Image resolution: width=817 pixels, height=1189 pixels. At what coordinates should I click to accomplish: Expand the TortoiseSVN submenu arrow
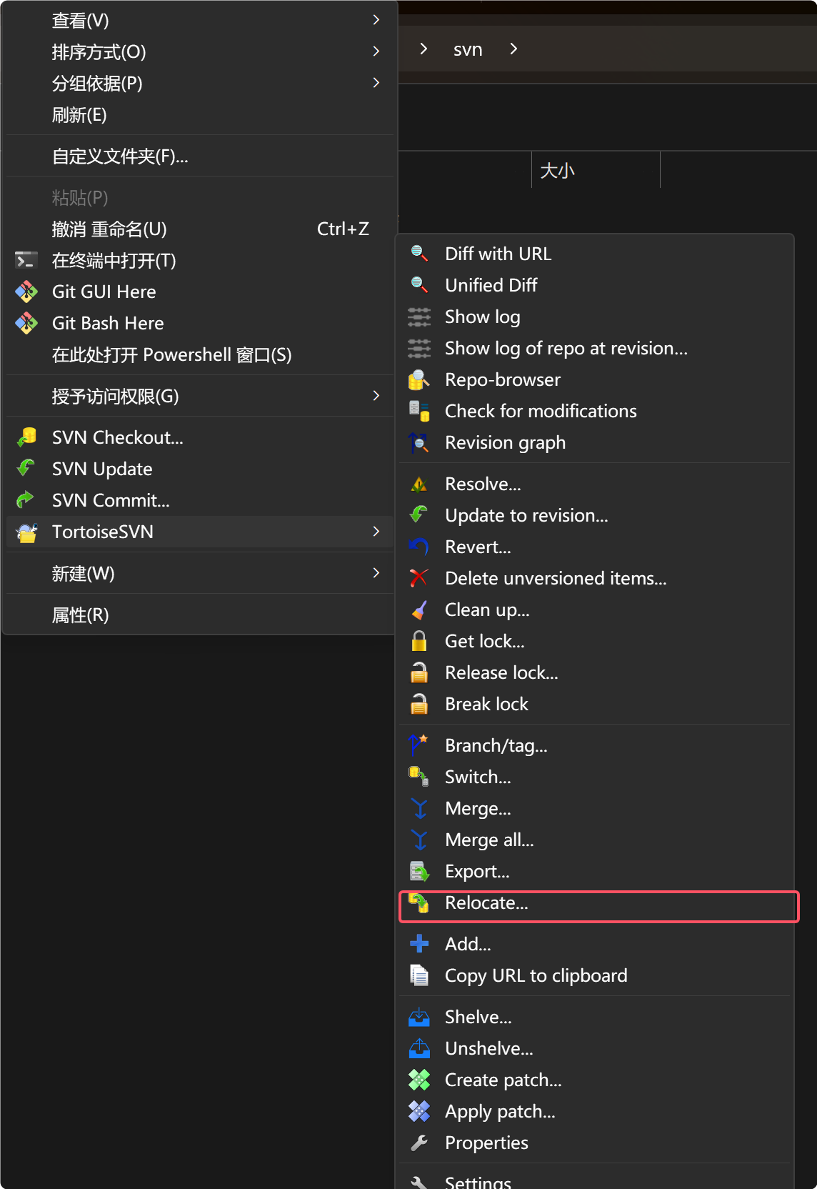[376, 532]
